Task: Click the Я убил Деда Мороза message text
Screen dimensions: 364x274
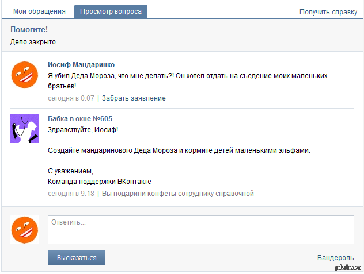Action: (188, 81)
